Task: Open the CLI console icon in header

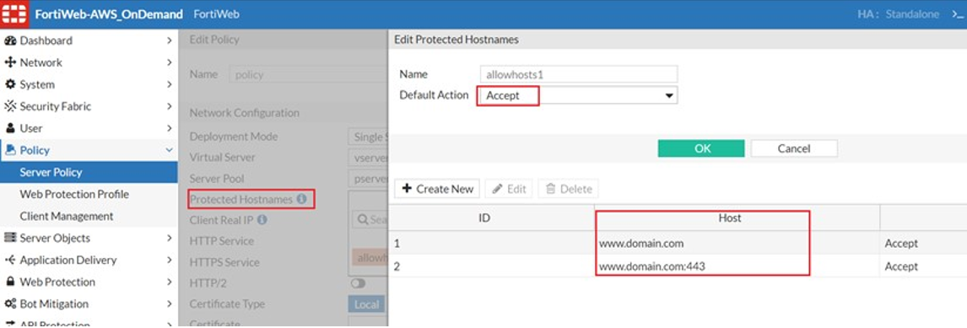Action: (957, 14)
